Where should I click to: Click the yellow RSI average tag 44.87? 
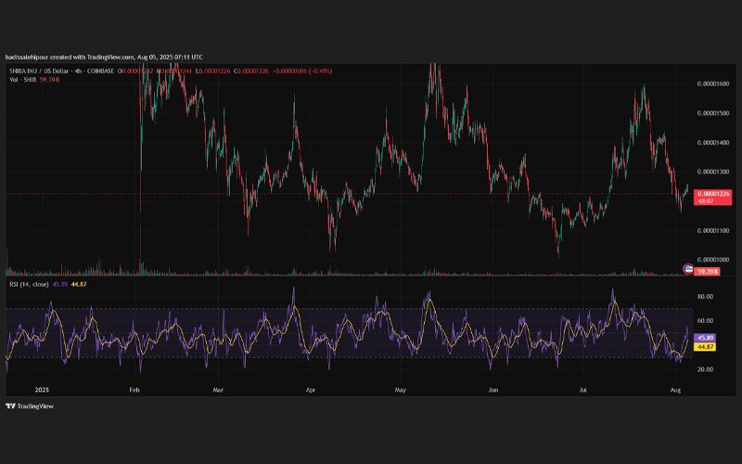(705, 347)
